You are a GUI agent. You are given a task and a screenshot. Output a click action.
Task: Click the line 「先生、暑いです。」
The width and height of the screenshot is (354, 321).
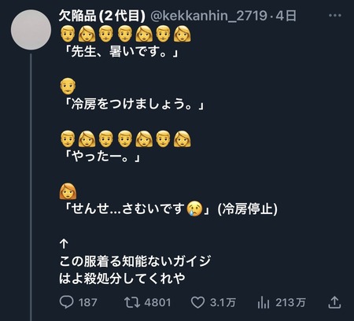120,51
